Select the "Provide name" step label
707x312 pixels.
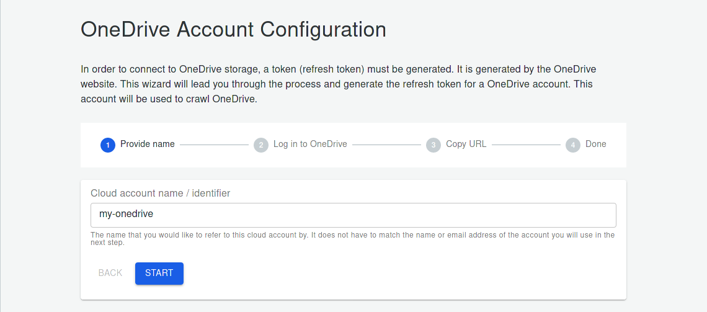[148, 144]
